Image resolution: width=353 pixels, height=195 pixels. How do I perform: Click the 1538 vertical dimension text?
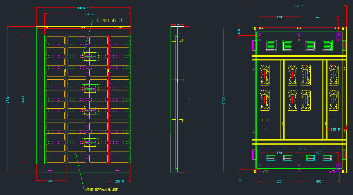tap(23, 100)
